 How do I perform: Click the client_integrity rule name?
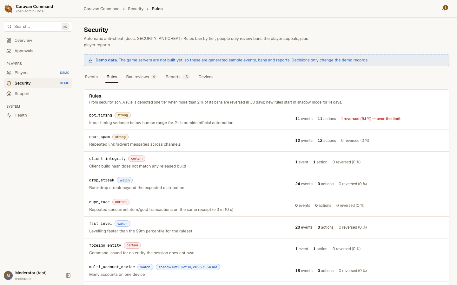107,159
